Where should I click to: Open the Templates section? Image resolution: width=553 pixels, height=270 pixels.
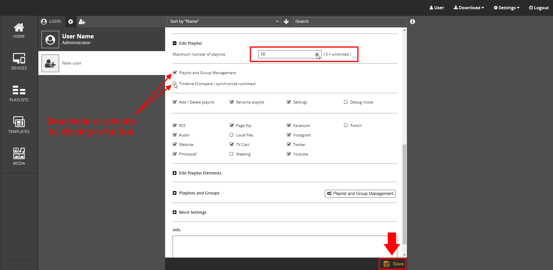(19, 126)
